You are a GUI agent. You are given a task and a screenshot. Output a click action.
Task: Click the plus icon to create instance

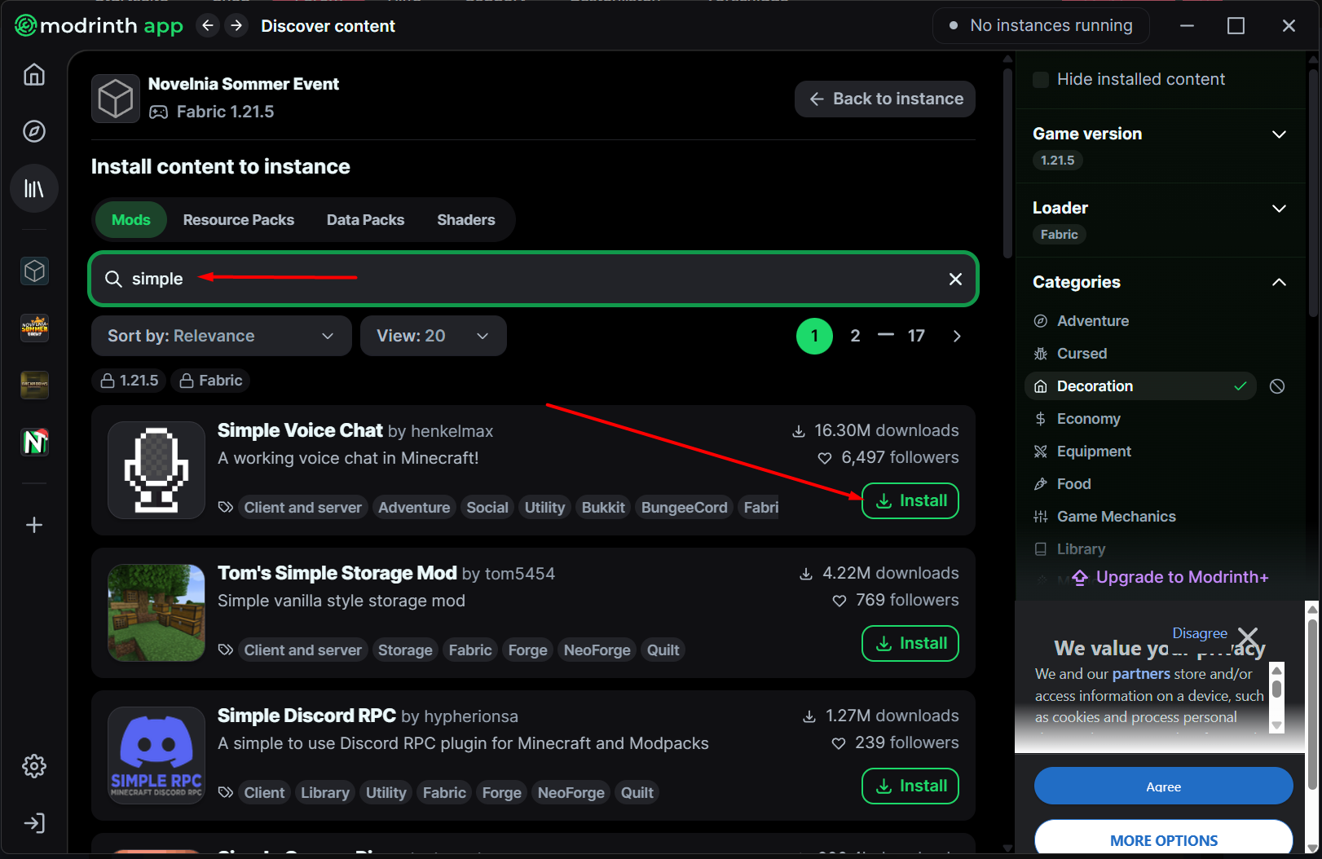[34, 525]
